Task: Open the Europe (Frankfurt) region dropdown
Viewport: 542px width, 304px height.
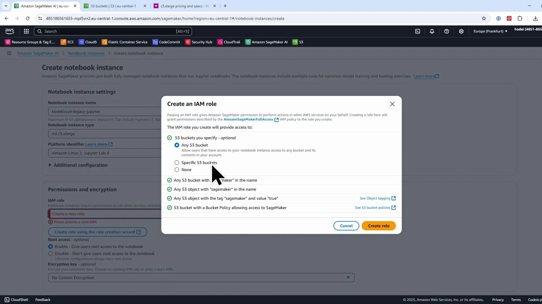Action: [x=490, y=31]
